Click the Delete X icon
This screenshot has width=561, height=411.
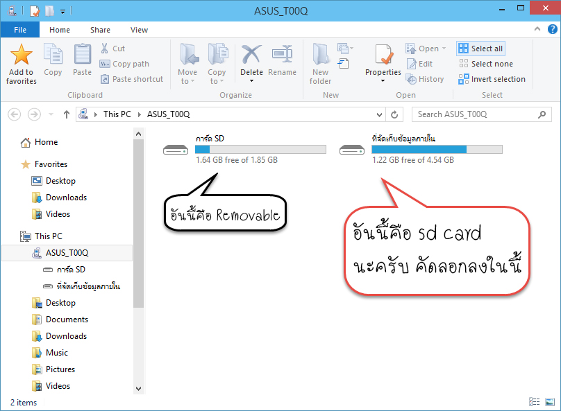point(251,54)
